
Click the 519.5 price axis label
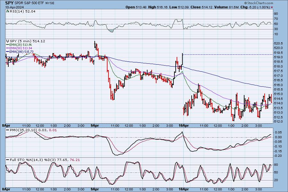point(278,53)
